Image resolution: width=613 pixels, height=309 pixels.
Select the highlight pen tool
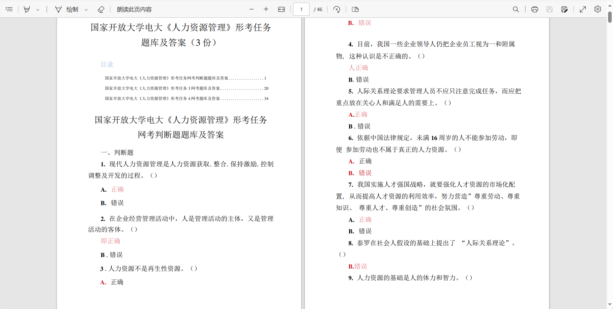27,9
